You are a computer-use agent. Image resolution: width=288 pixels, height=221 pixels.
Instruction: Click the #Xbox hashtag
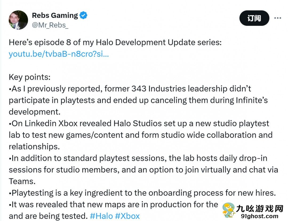click(x=127, y=216)
